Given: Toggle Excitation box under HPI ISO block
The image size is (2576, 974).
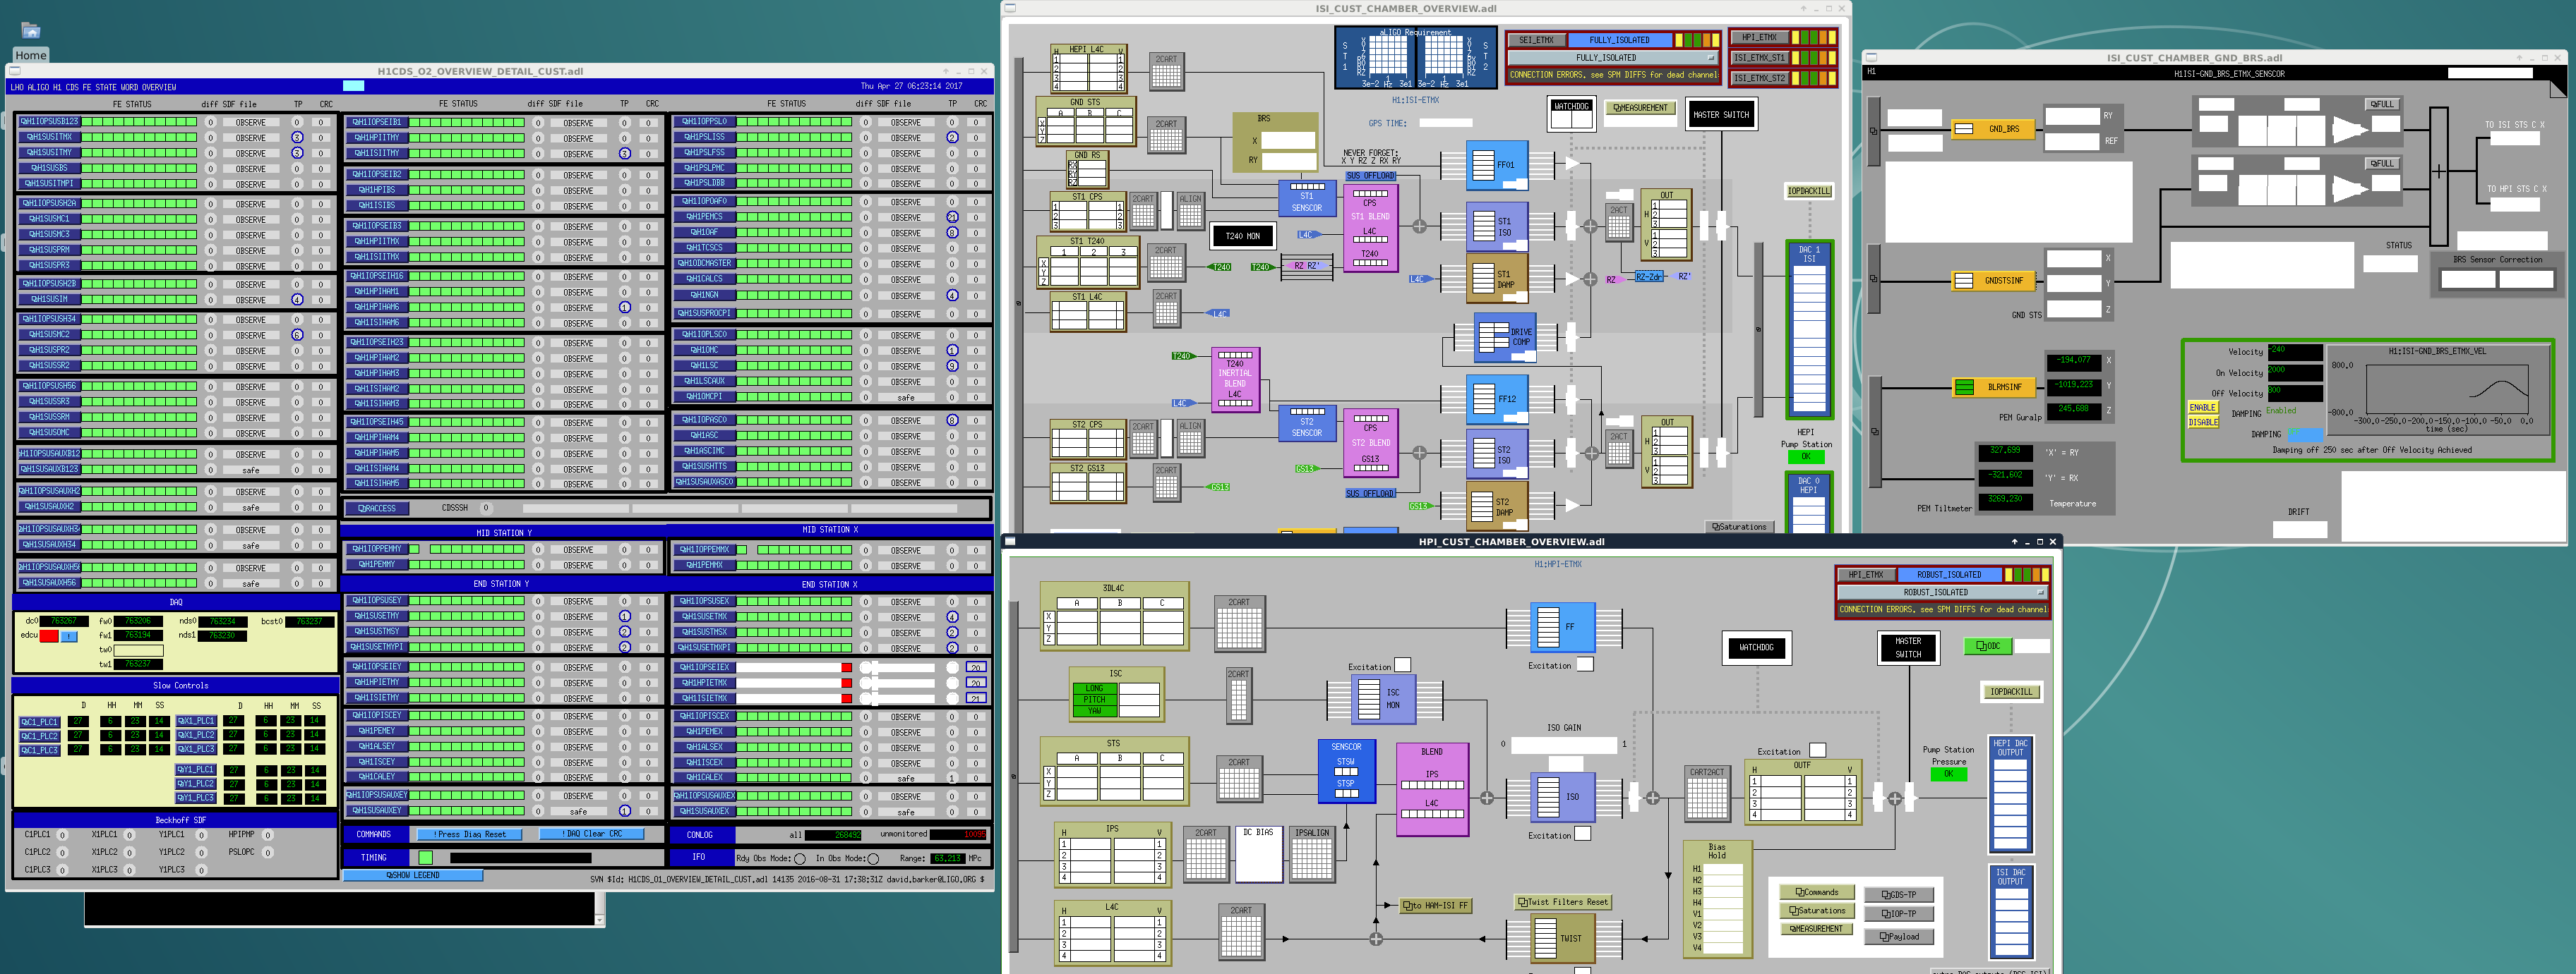Looking at the screenshot, I should pos(1583,834).
